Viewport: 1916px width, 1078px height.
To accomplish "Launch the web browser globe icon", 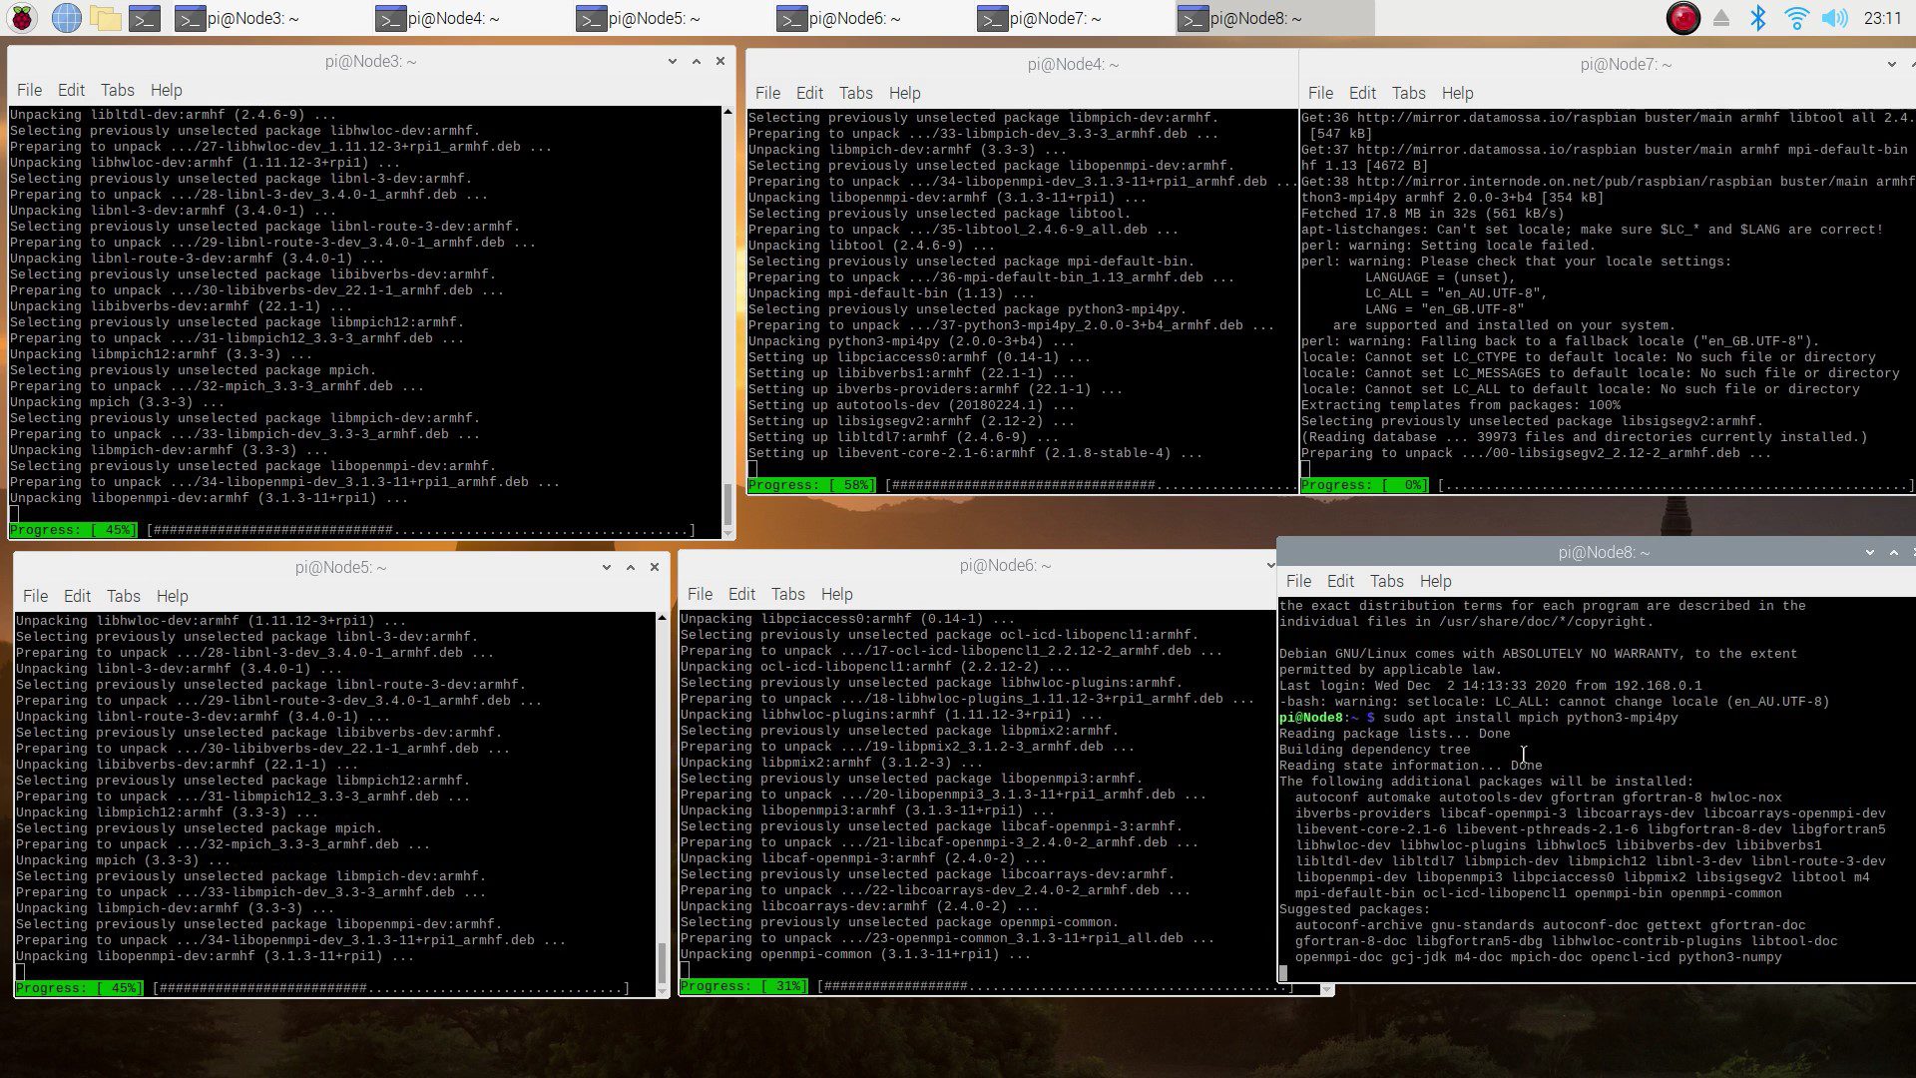I will click(x=66, y=18).
